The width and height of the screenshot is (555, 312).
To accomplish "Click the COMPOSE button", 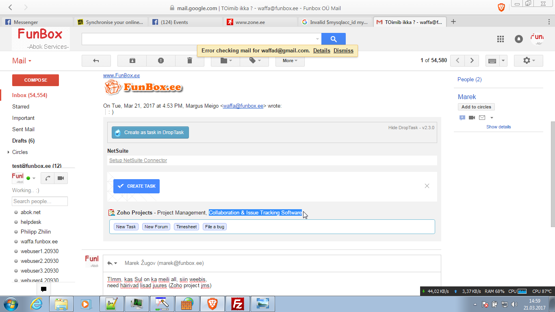I will 35,80.
